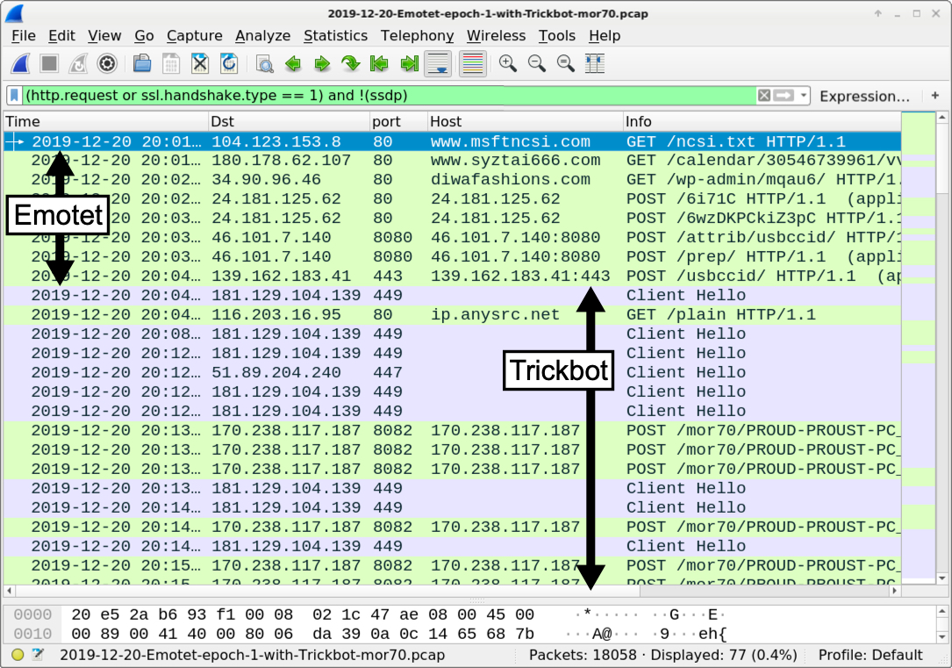Open the File menu

point(24,36)
